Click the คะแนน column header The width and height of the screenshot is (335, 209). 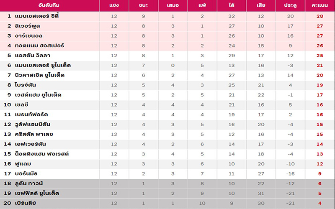(x=320, y=5)
